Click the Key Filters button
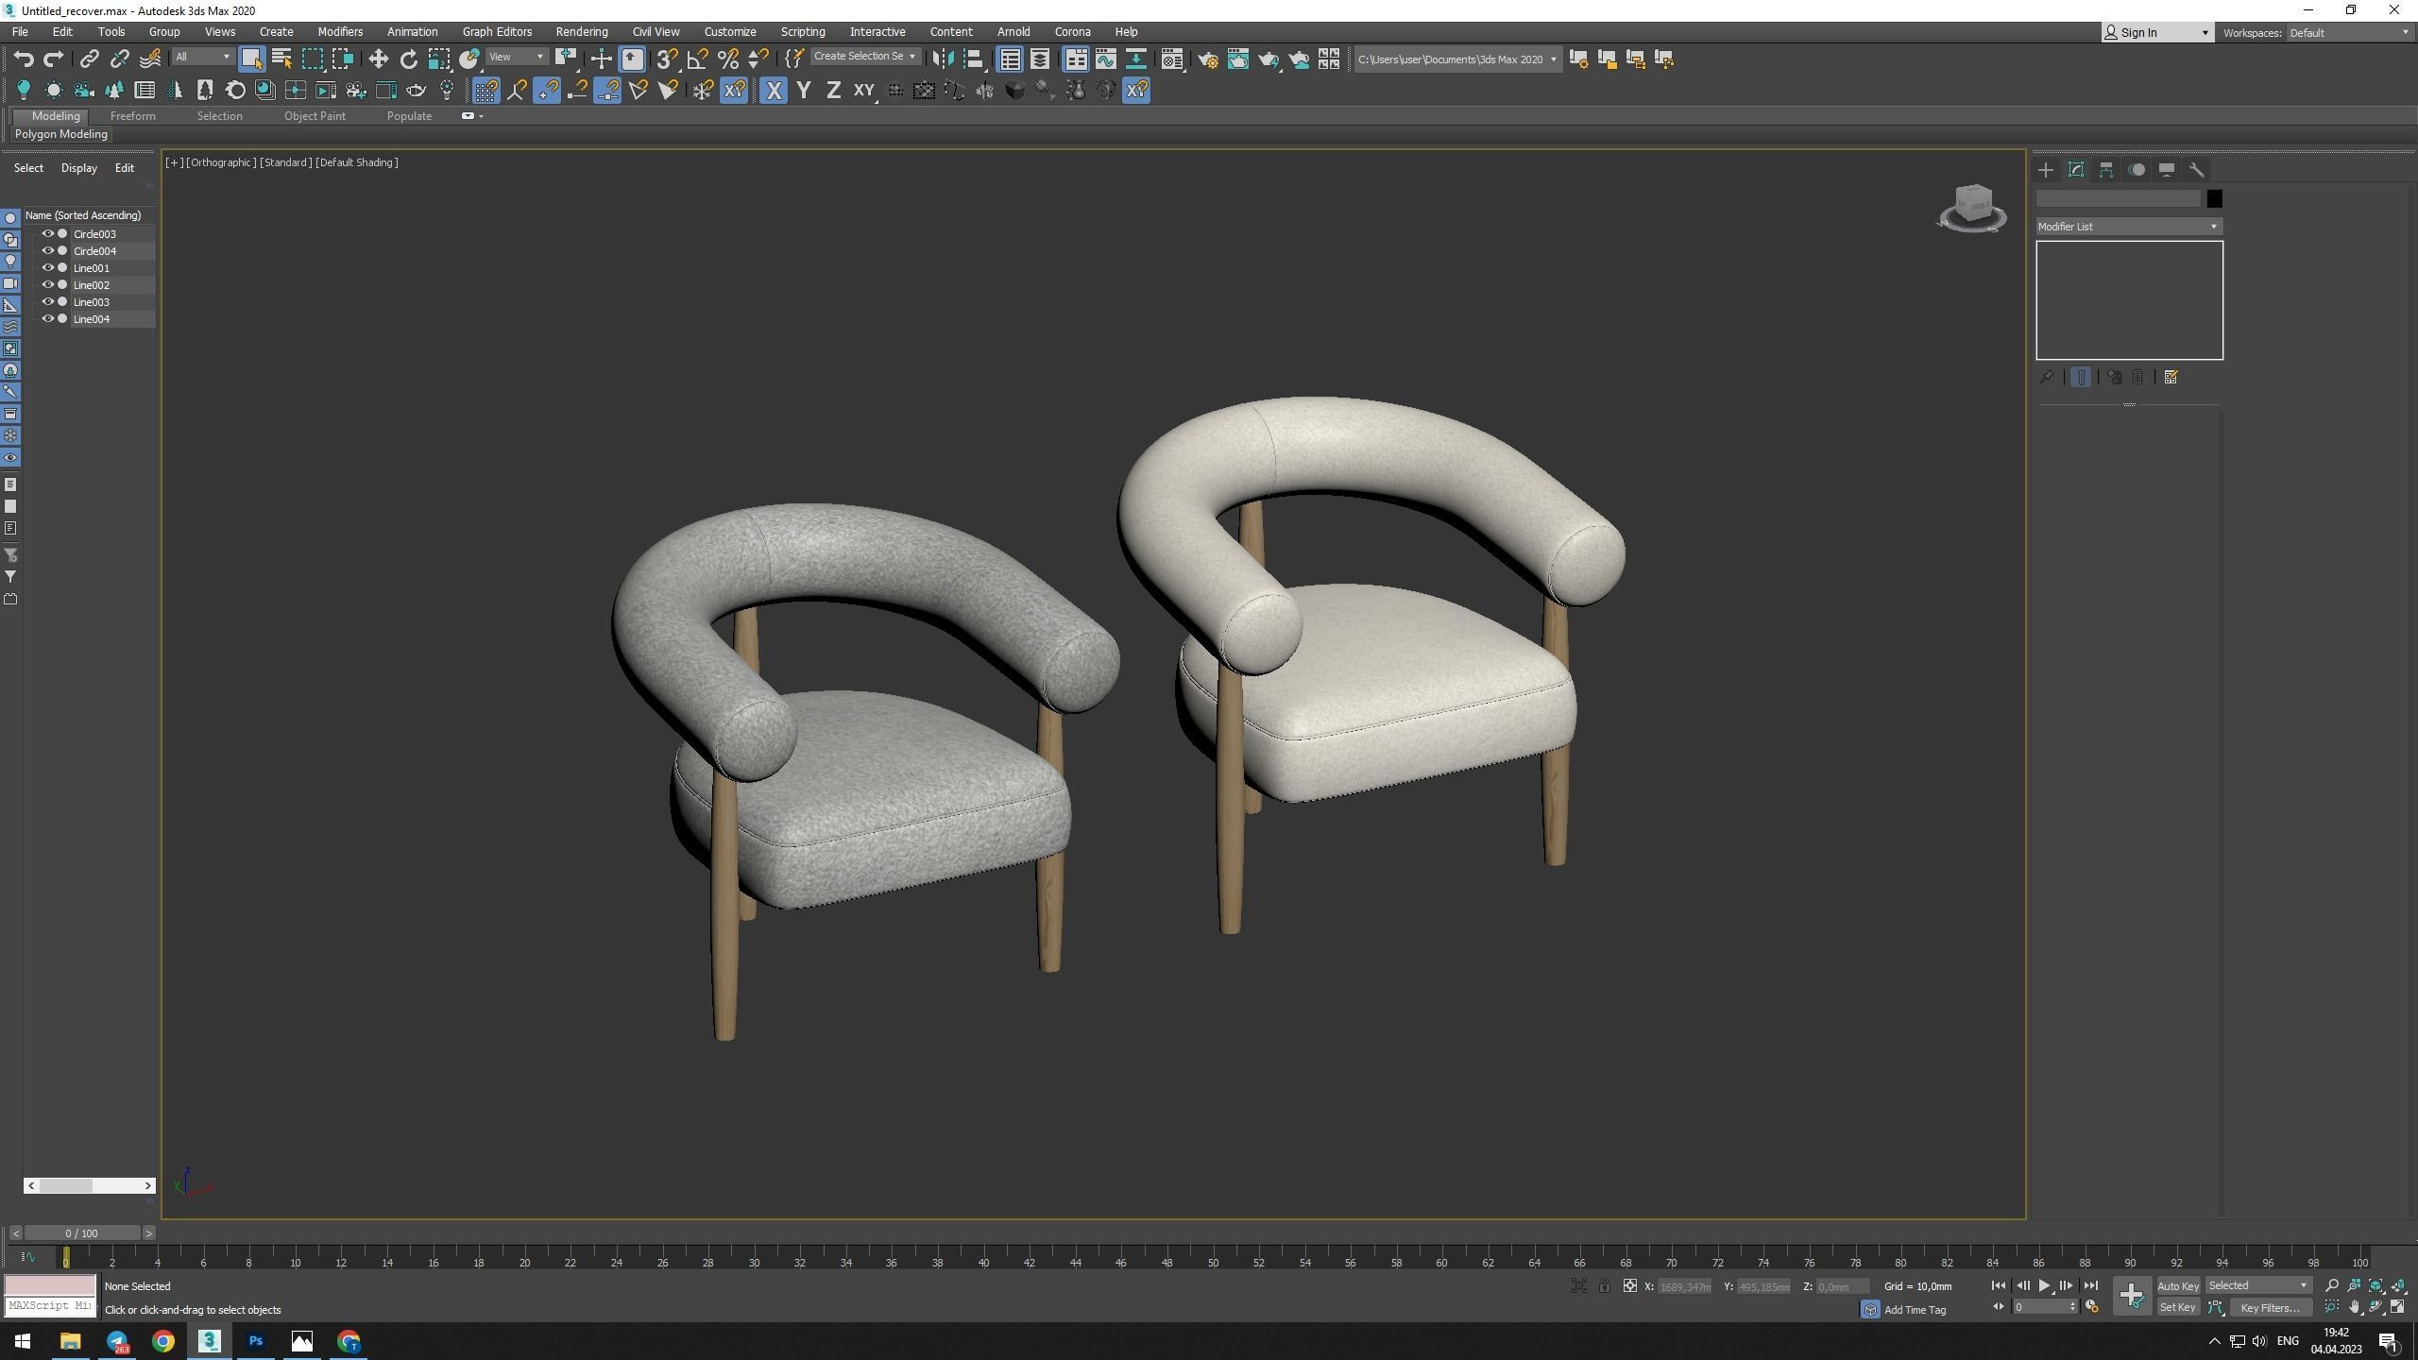The width and height of the screenshot is (2418, 1360). click(x=2271, y=1307)
